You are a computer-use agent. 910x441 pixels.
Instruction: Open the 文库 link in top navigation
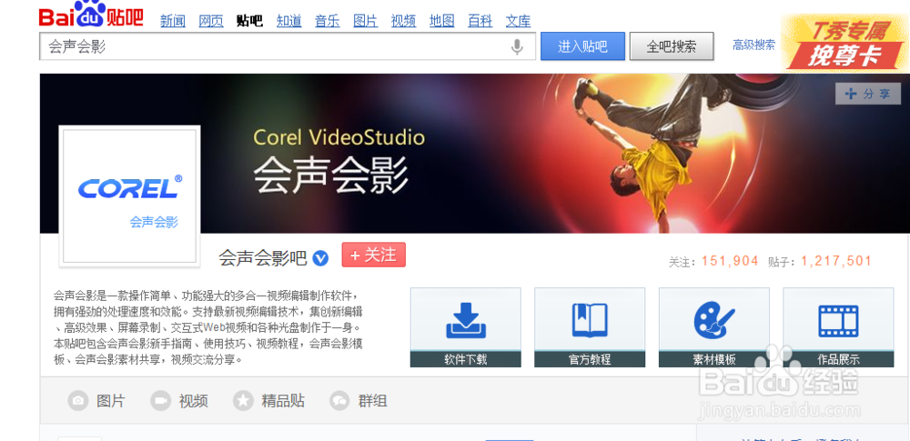tap(519, 22)
